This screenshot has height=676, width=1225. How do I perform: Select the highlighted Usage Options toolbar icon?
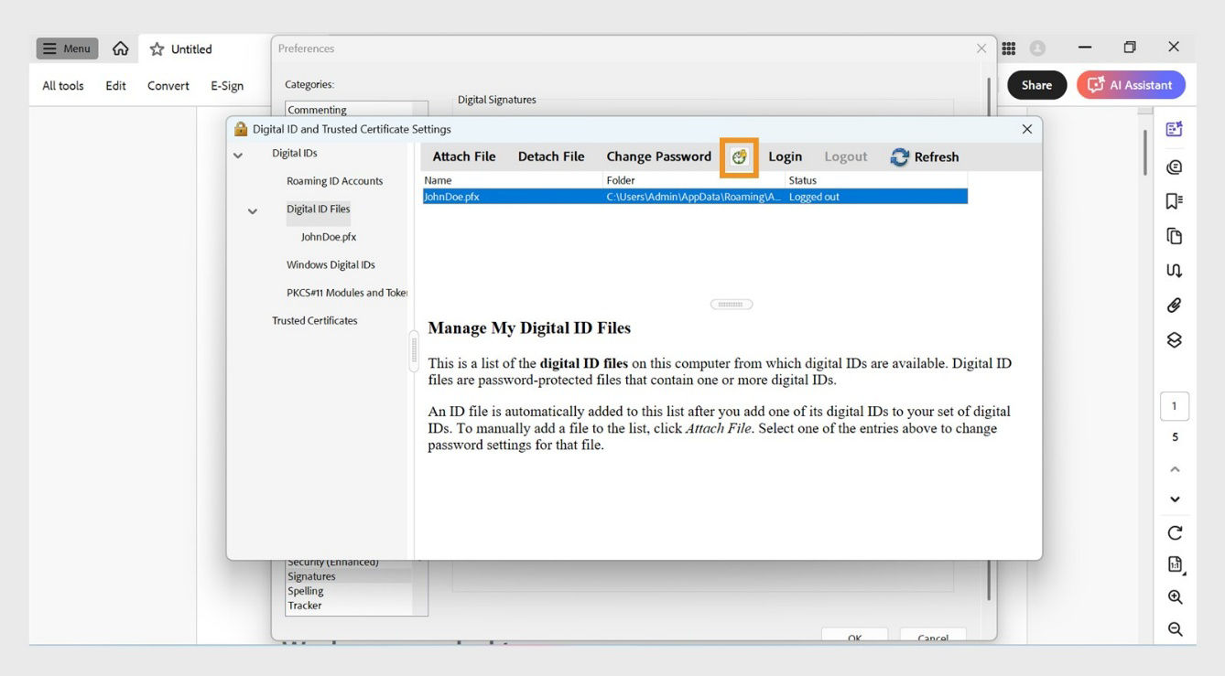739,156
